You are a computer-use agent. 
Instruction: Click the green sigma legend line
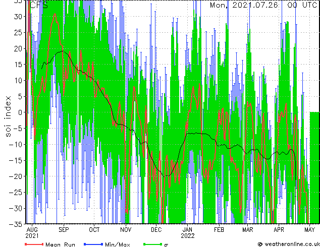click(153, 244)
